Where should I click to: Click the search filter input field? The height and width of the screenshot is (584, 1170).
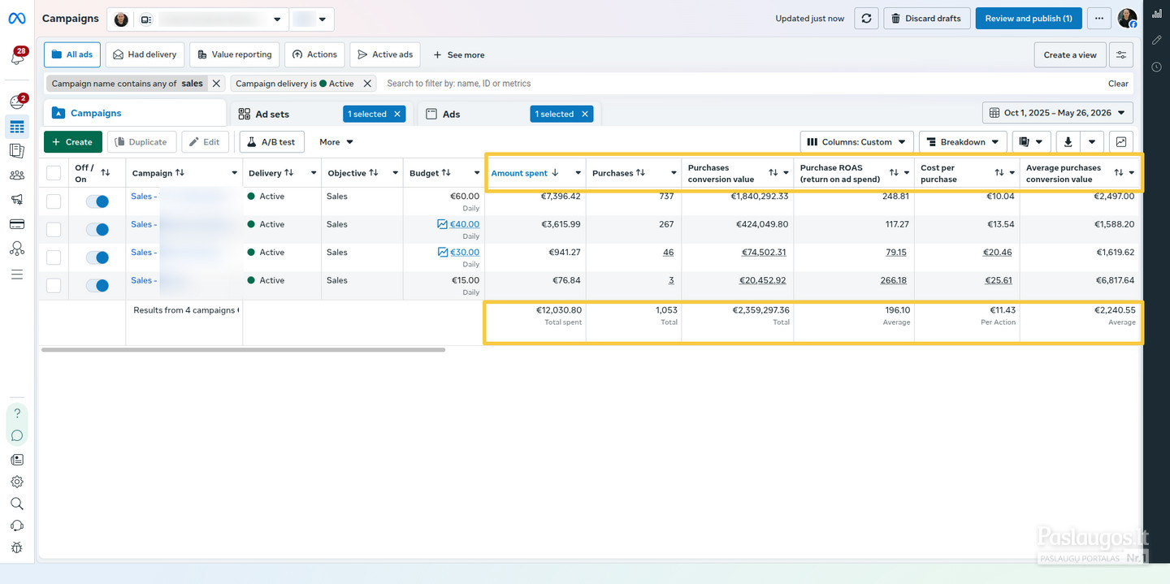coord(739,84)
